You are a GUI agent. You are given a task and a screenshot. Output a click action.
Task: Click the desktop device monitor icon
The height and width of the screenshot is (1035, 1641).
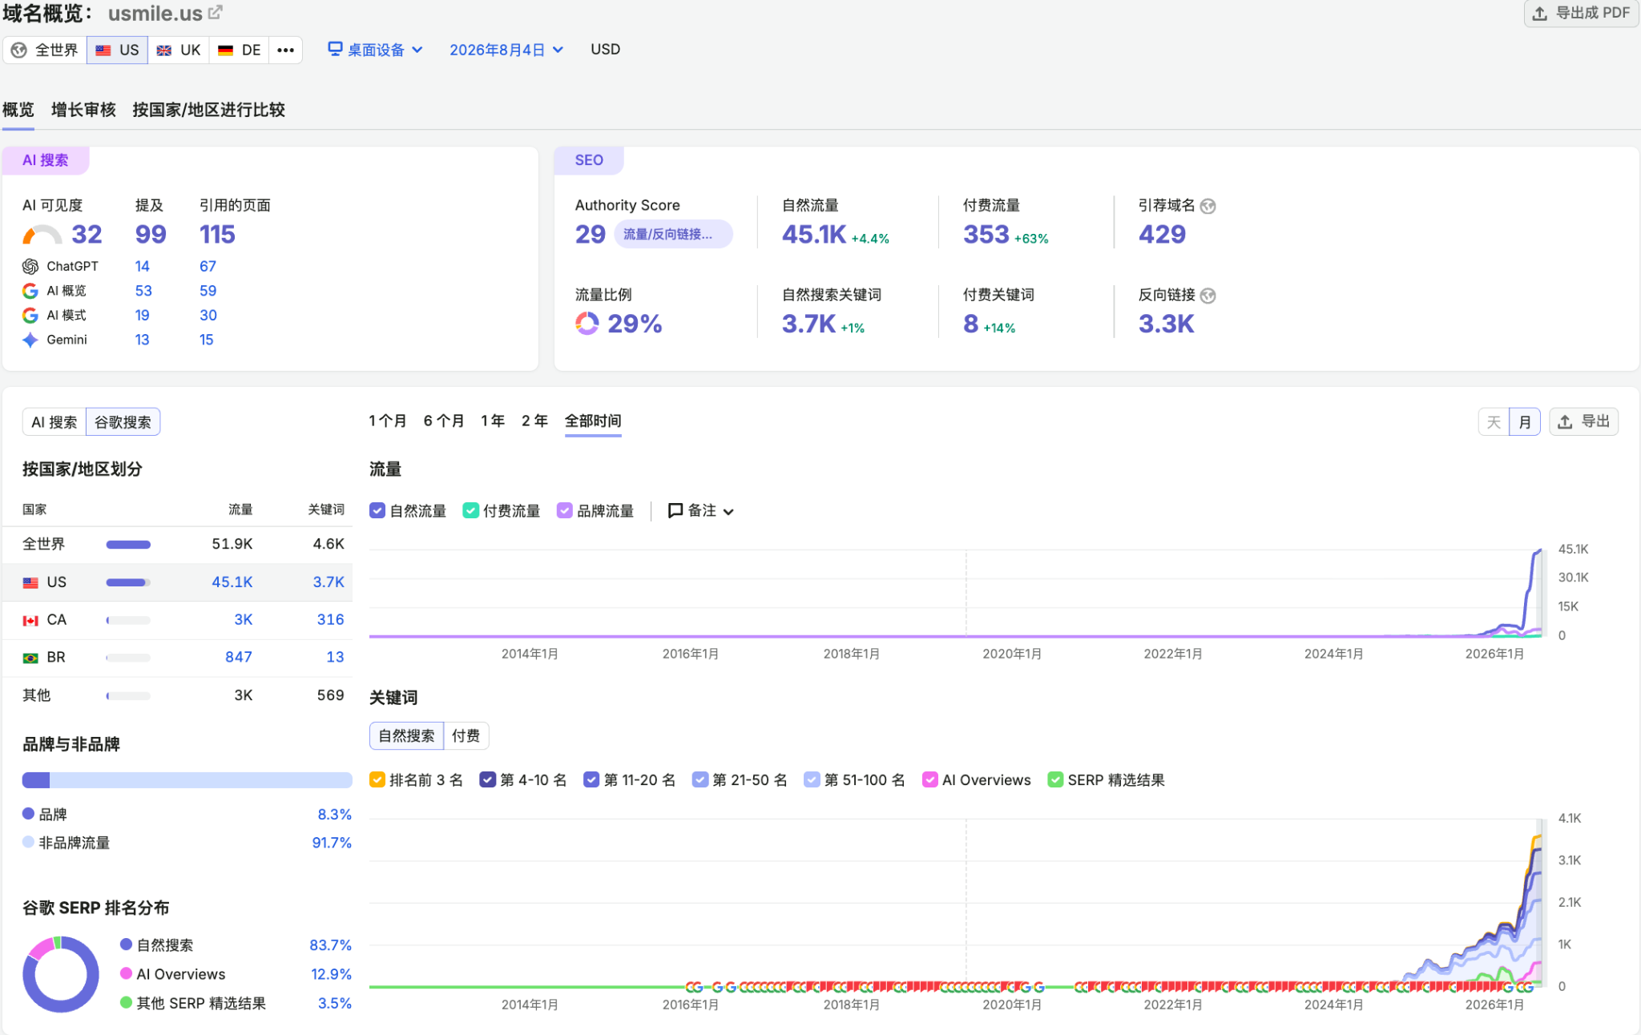(x=335, y=49)
